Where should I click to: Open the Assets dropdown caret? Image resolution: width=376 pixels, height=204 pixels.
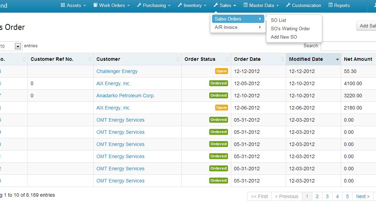coord(84,6)
